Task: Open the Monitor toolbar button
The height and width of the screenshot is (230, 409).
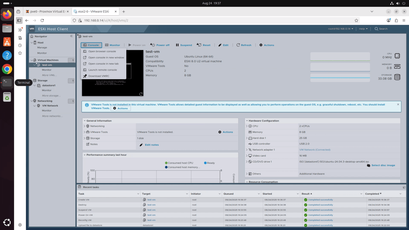Action: coord(112,45)
